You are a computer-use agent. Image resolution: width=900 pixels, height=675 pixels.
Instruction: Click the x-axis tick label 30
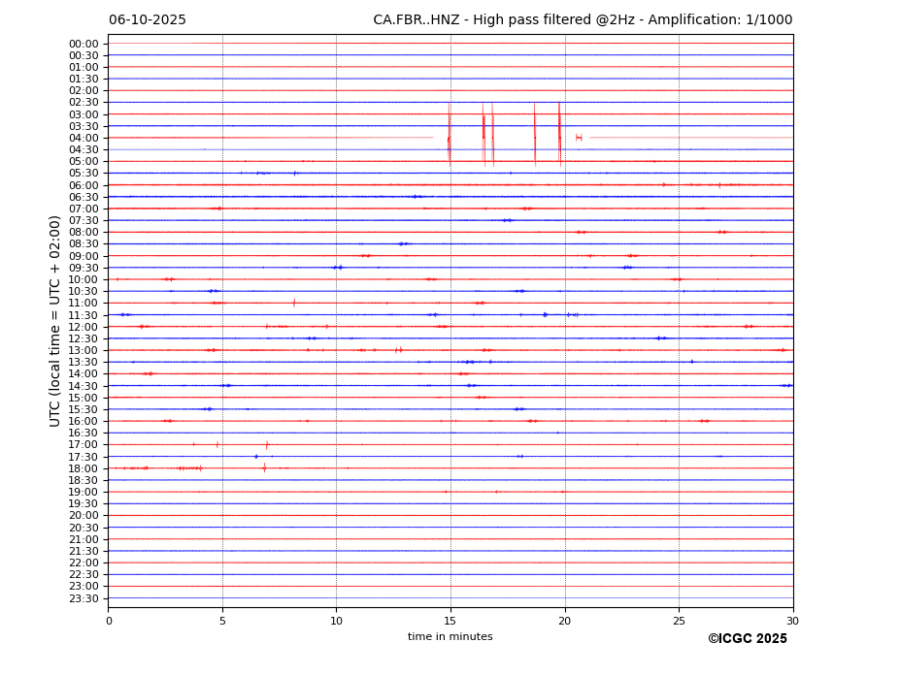(x=792, y=621)
